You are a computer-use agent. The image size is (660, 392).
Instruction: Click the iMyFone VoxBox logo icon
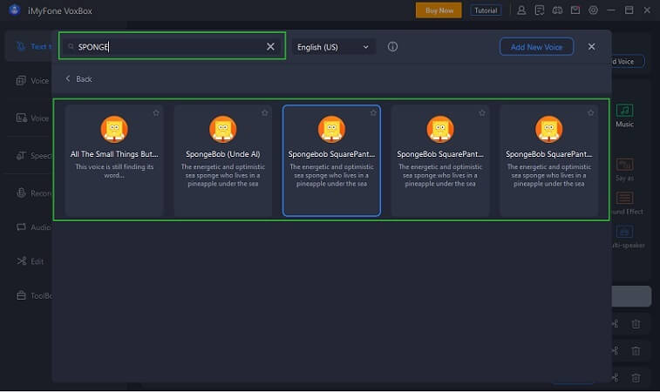click(x=14, y=10)
